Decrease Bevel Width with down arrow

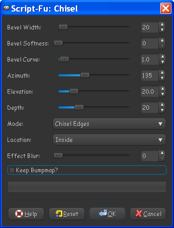tap(162, 30)
